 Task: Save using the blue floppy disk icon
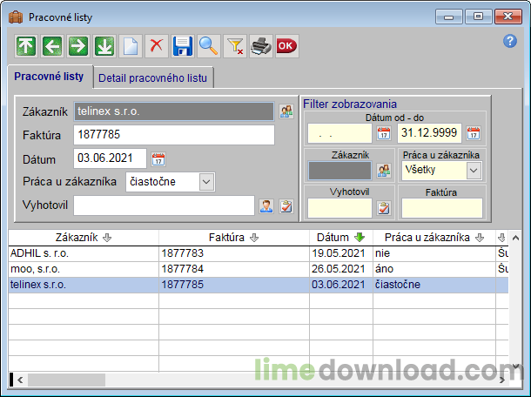tap(182, 46)
